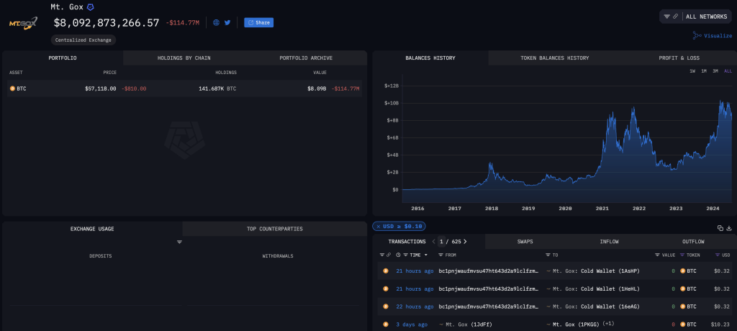Select the Balances History tab

430,58
